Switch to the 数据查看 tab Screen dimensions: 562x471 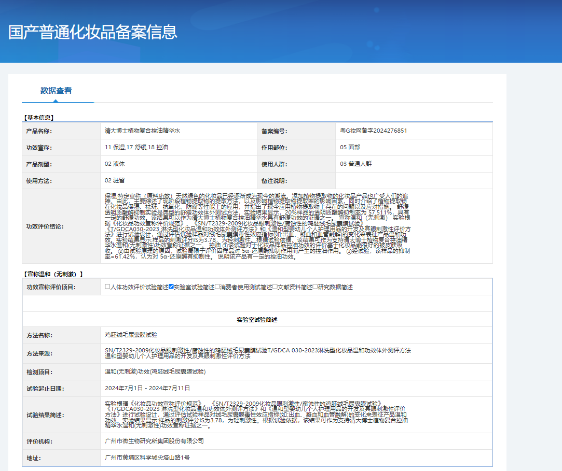pyautogui.click(x=56, y=91)
